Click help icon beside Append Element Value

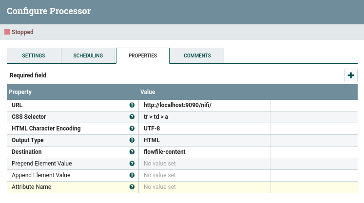point(132,175)
